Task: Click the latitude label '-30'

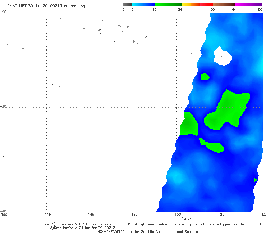Action: (x=3, y=106)
